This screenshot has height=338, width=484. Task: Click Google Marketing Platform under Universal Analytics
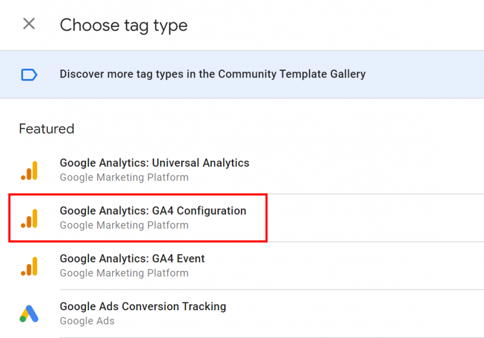click(x=124, y=177)
